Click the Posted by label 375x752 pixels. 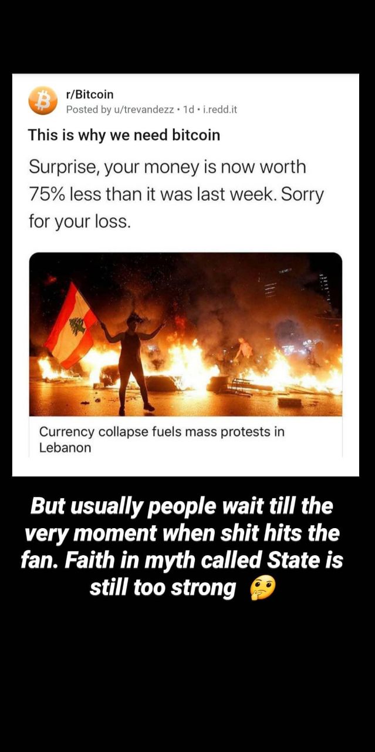point(89,109)
